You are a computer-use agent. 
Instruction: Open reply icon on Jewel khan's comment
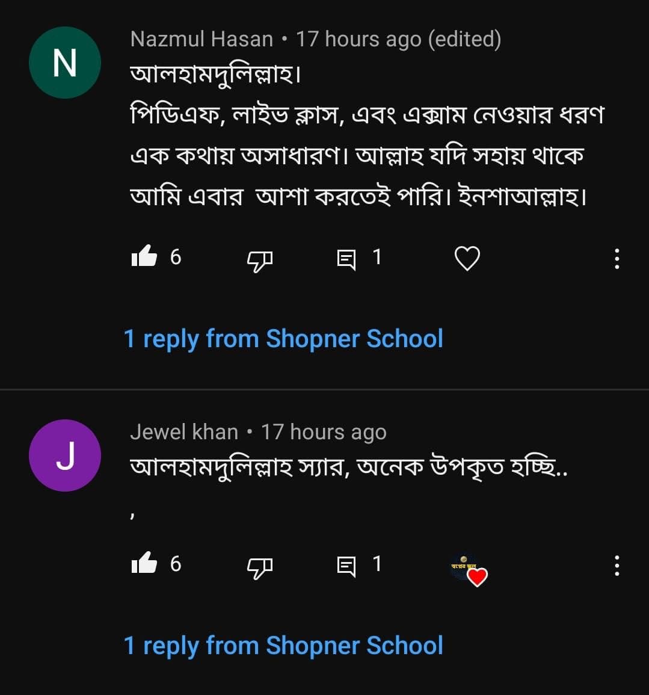point(346,566)
